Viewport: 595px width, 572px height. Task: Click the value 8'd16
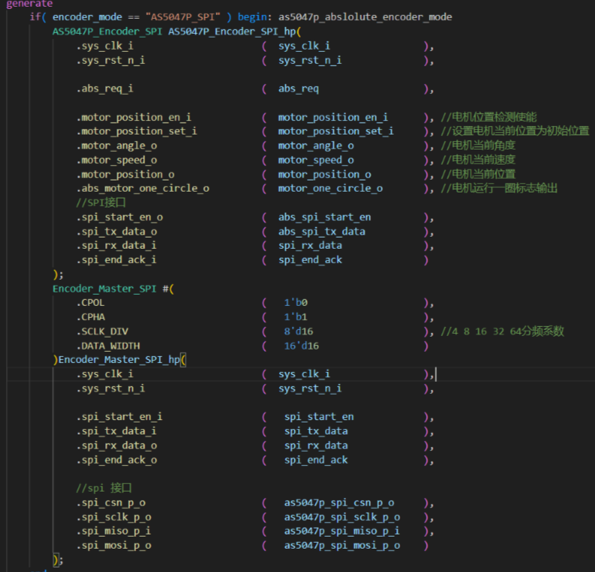299,331
